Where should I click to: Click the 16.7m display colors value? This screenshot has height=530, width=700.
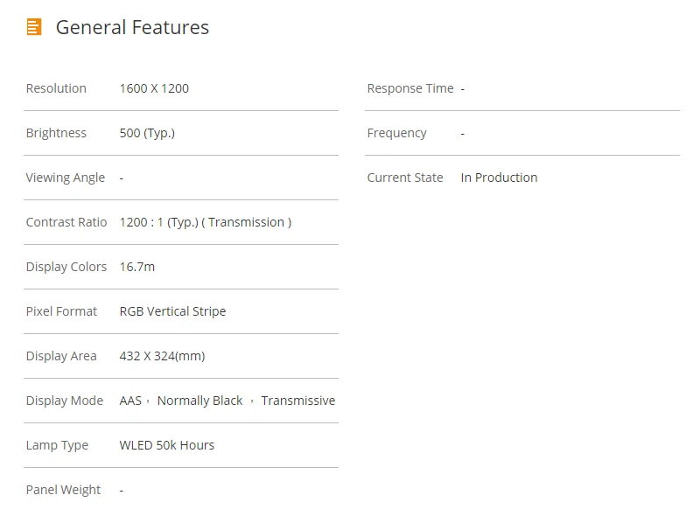(136, 267)
